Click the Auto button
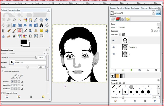 158,13
